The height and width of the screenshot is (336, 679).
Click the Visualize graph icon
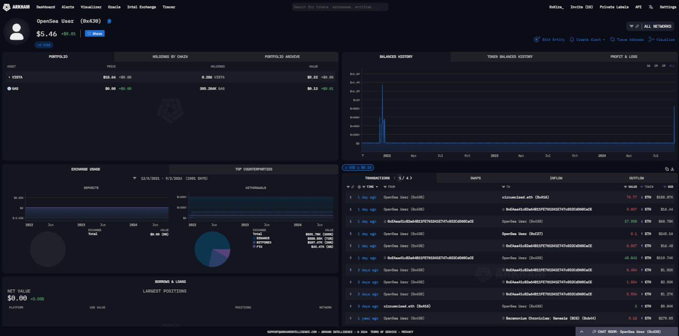651,39
